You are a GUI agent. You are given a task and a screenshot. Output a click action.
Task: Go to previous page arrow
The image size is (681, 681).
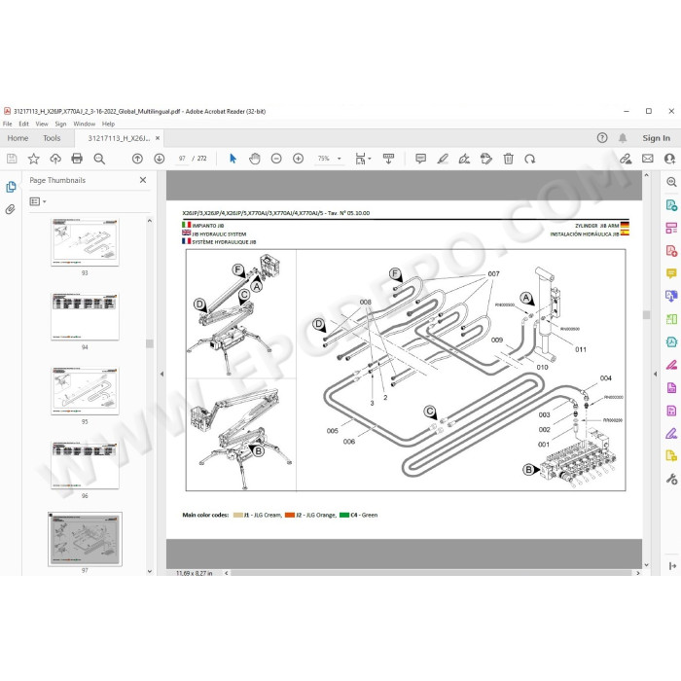click(137, 159)
